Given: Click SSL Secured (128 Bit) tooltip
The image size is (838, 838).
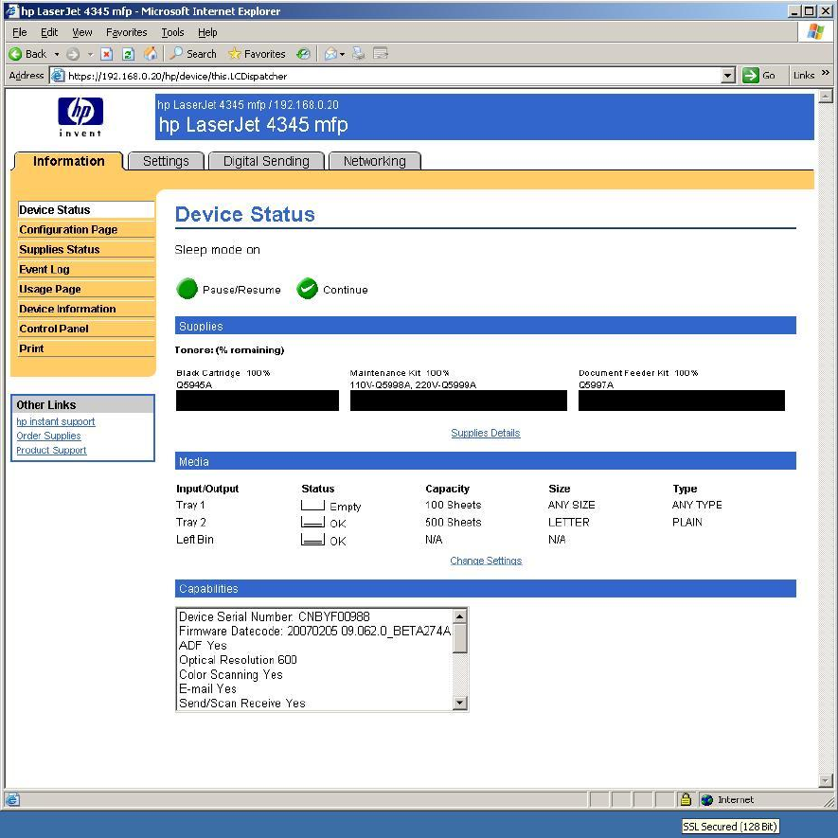Looking at the screenshot, I should 729,827.
